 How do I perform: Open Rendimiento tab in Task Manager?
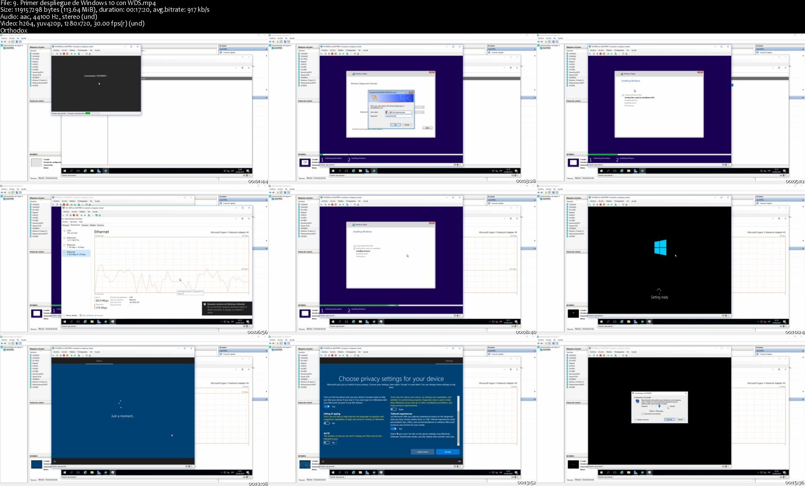point(75,225)
